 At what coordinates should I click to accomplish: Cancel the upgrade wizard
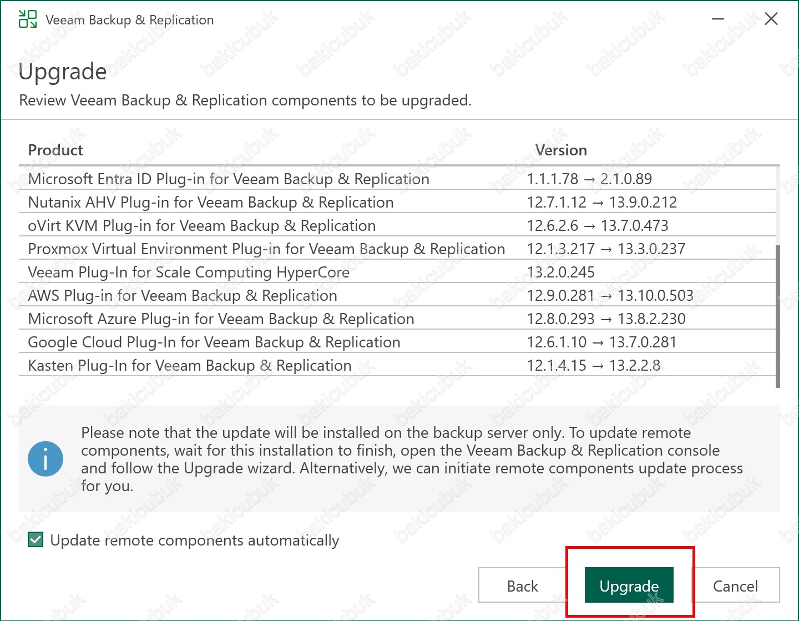click(x=735, y=585)
